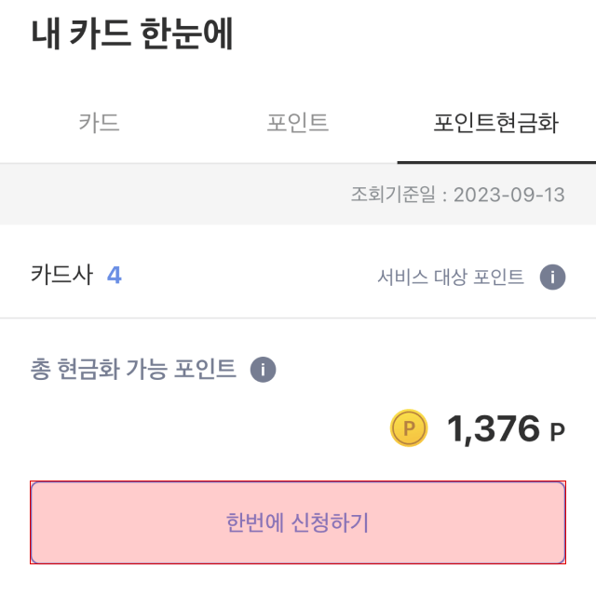Open info icon beside 총 현금화 가능 포인트

point(264,370)
